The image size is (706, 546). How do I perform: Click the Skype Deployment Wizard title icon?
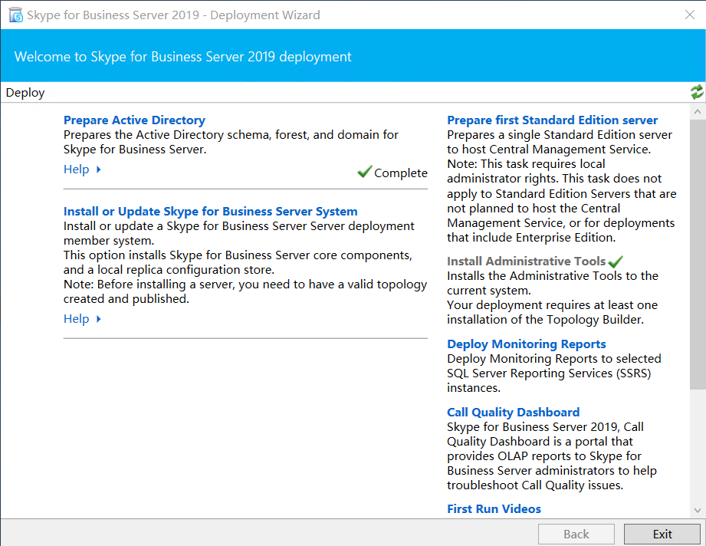tap(15, 15)
